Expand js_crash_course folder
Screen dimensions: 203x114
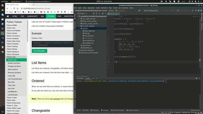click(x=79, y=26)
